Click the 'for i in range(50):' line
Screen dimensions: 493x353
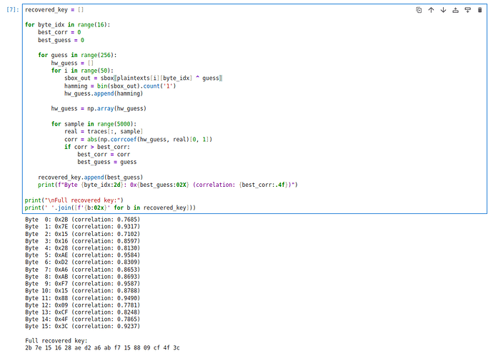click(82, 71)
